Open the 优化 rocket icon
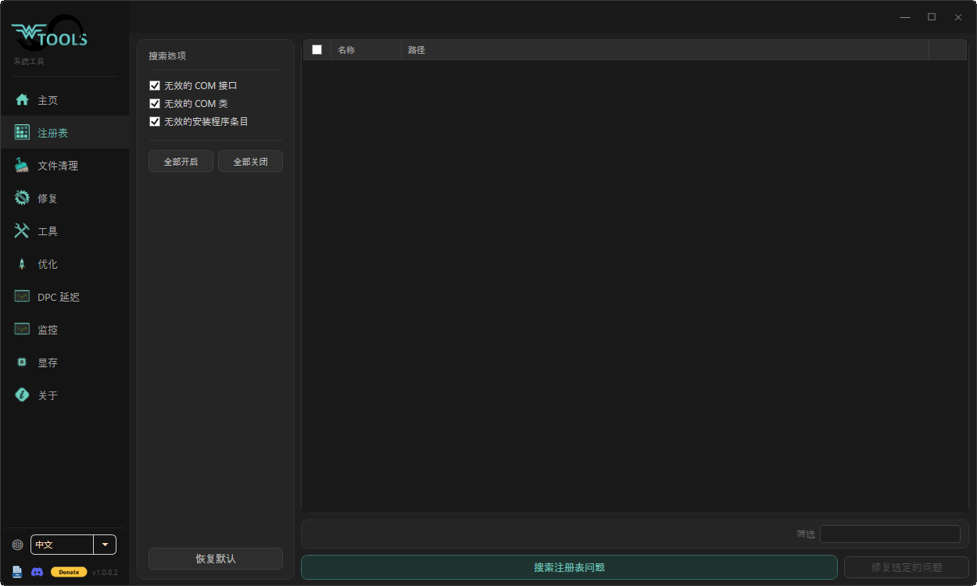 [x=22, y=264]
